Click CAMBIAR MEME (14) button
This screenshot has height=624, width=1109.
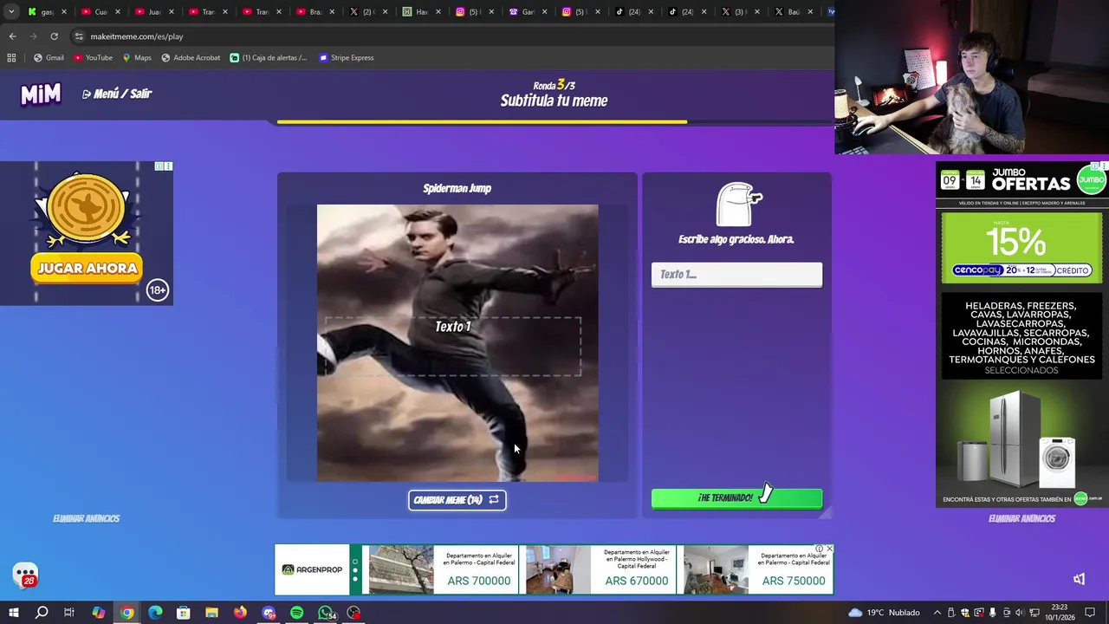click(x=457, y=500)
